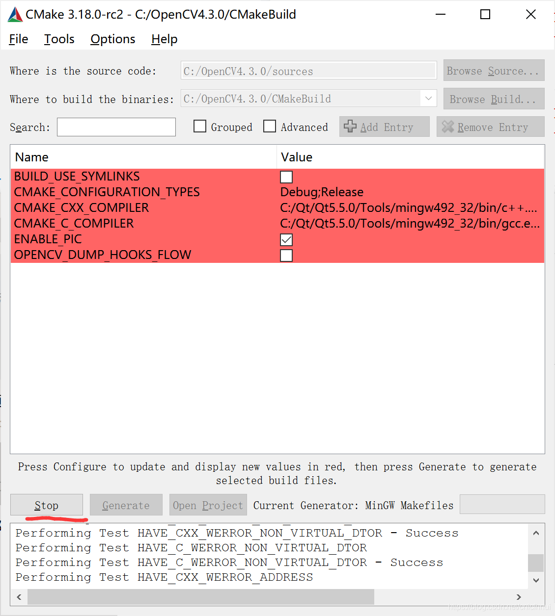This screenshot has width=555, height=616.
Task: Open the File menu
Action: 19,39
